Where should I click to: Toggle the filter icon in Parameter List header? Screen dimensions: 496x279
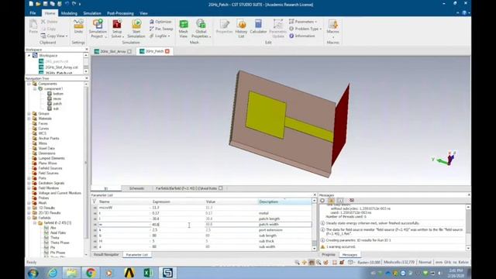pos(94,201)
